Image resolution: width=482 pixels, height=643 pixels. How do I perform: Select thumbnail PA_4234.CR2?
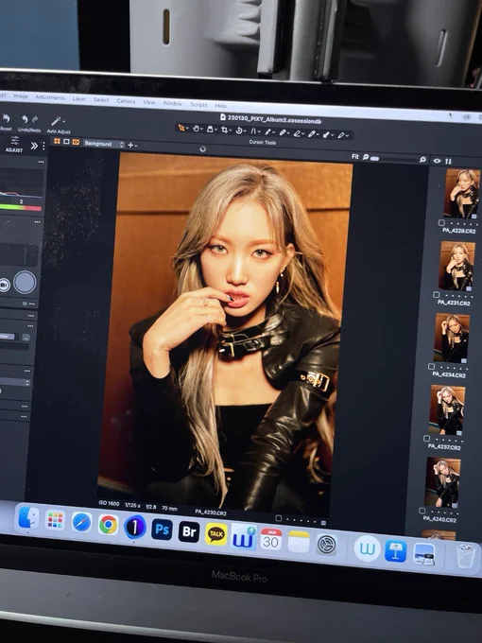[452, 338]
